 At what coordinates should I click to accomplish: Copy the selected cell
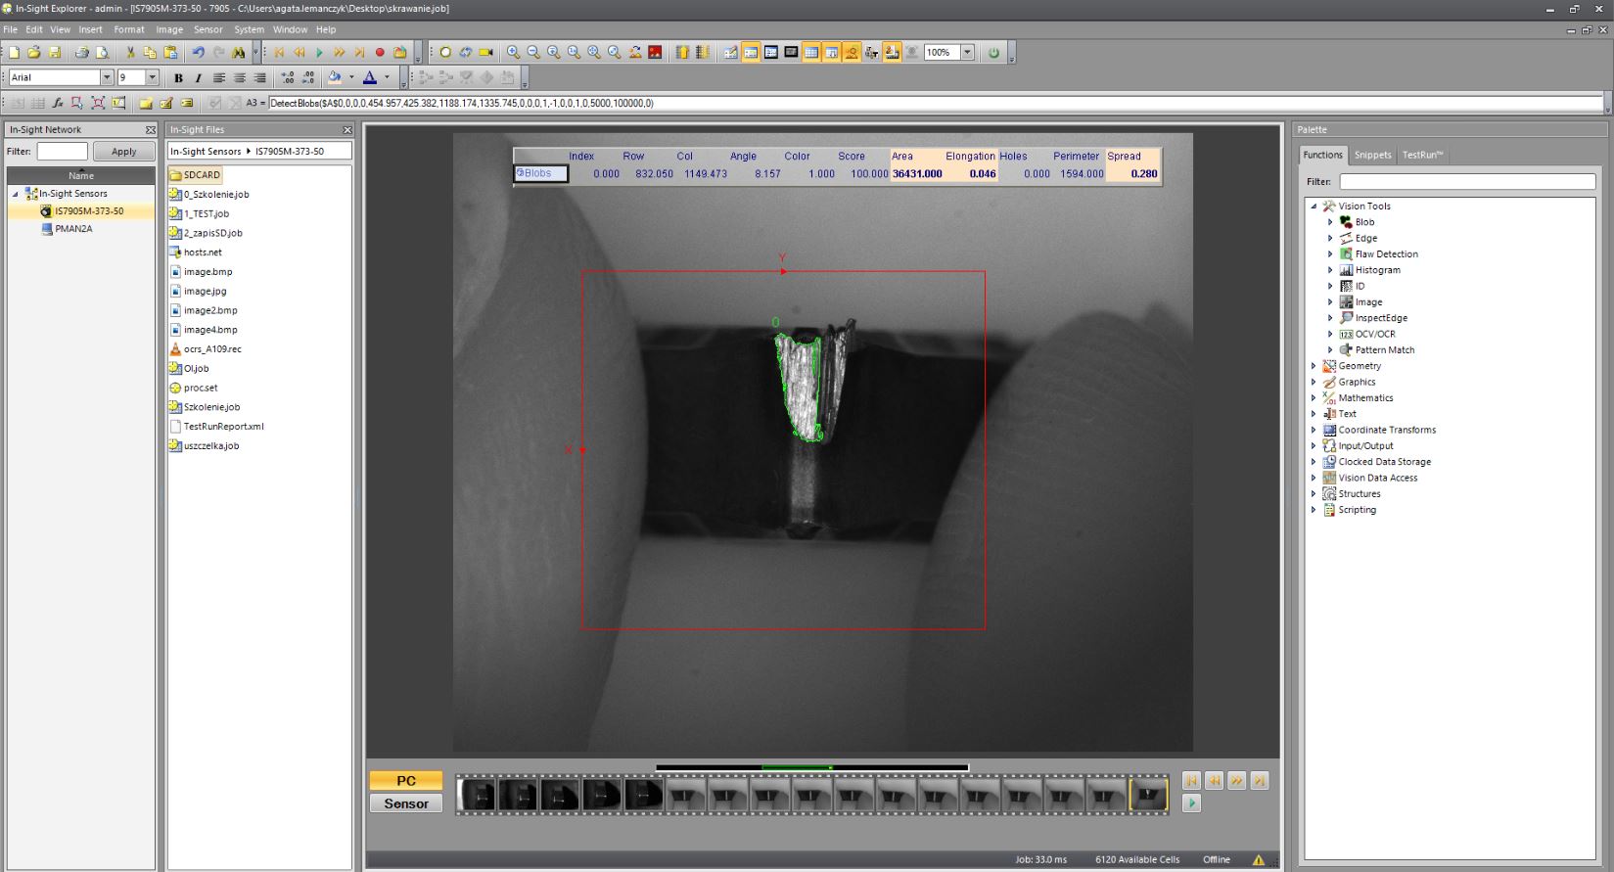point(150,53)
